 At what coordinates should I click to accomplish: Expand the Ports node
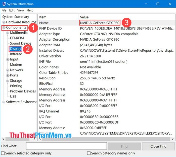click(8, 75)
